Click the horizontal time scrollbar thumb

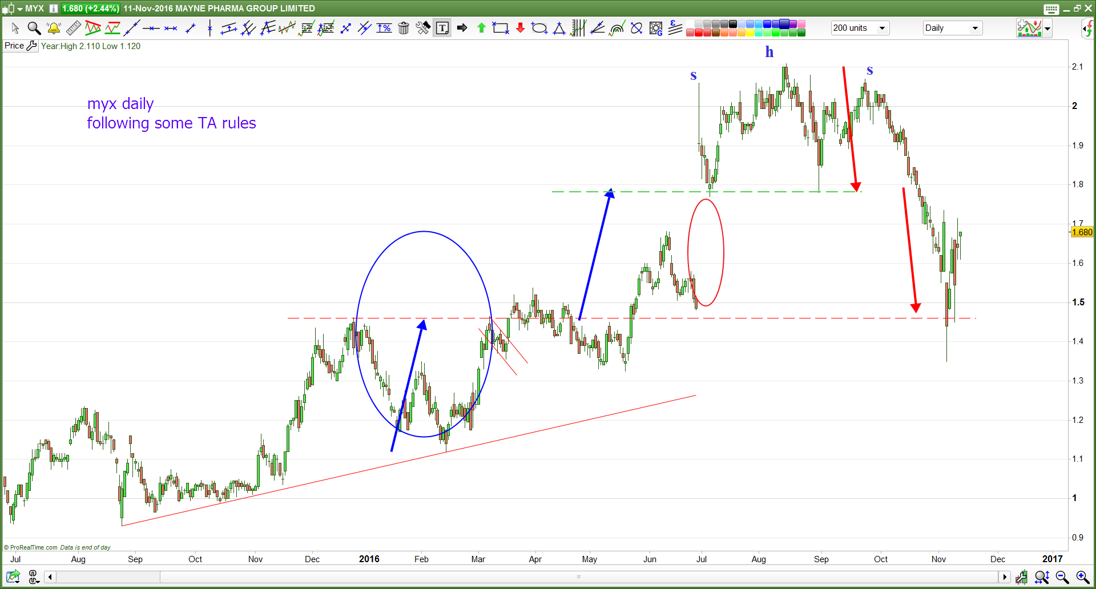point(579,577)
